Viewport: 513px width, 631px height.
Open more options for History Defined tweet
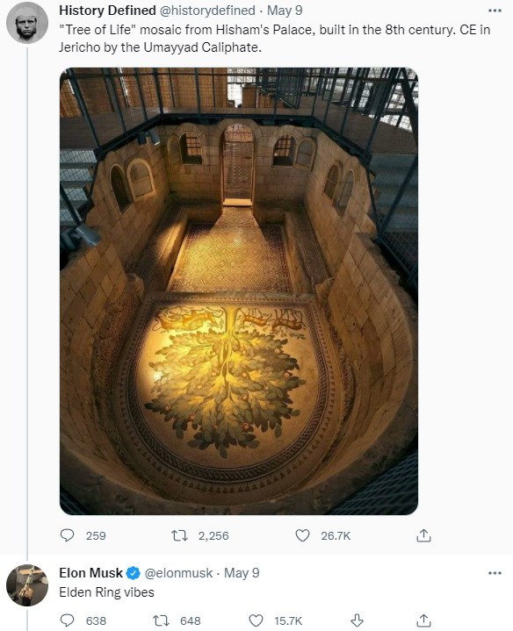pos(495,11)
